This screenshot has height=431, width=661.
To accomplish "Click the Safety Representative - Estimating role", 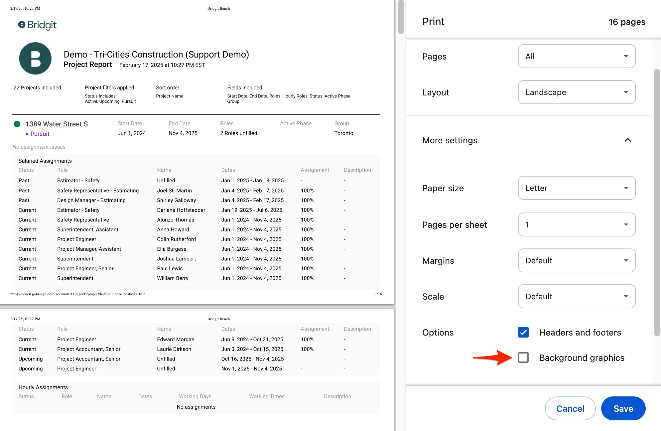I will [98, 191].
